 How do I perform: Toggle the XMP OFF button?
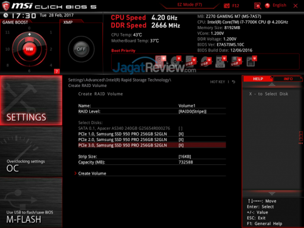click(81, 49)
